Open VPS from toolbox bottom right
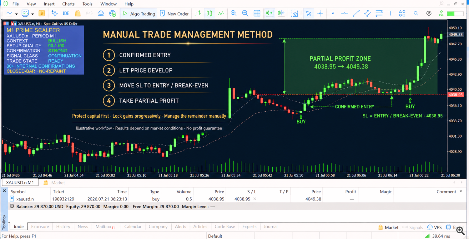469x239 pixels. (x=434, y=227)
